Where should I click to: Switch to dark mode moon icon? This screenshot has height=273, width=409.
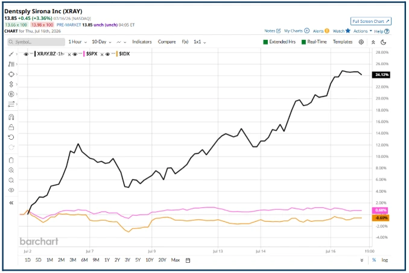(x=383, y=42)
